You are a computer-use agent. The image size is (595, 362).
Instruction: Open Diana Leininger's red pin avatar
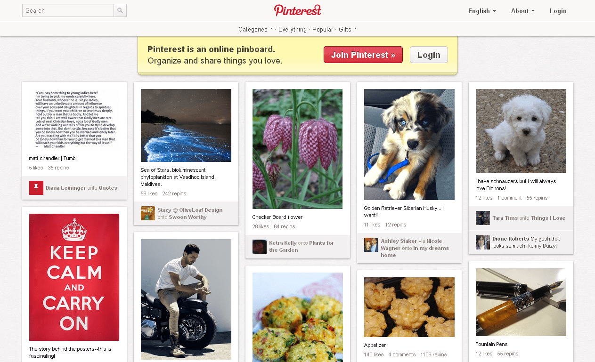coord(36,188)
